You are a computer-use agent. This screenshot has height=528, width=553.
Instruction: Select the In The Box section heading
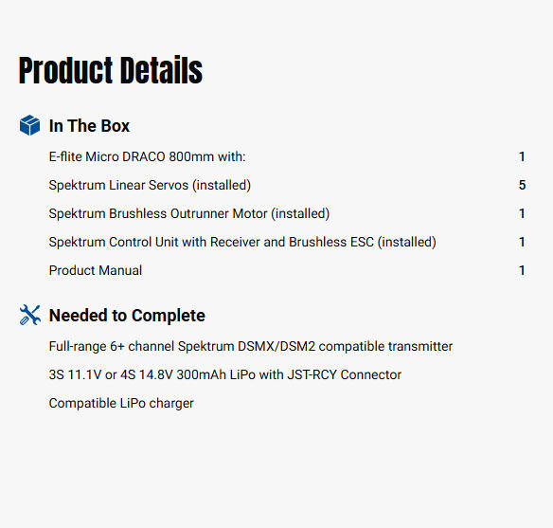click(x=89, y=126)
